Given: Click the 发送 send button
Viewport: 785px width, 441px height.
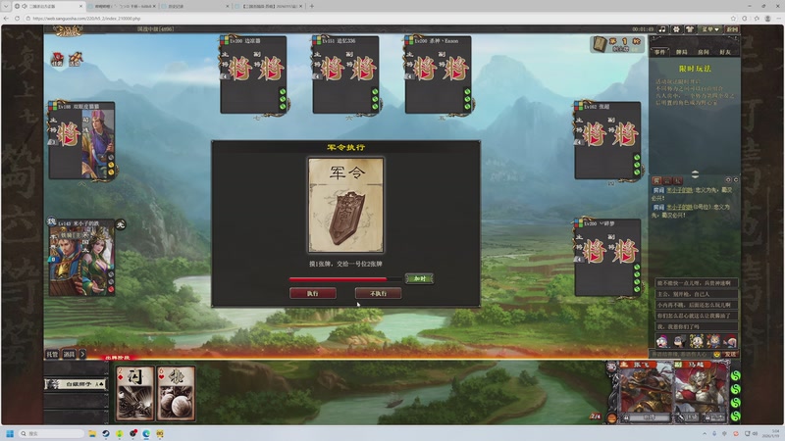Looking at the screenshot, I should pyautogui.click(x=730, y=354).
